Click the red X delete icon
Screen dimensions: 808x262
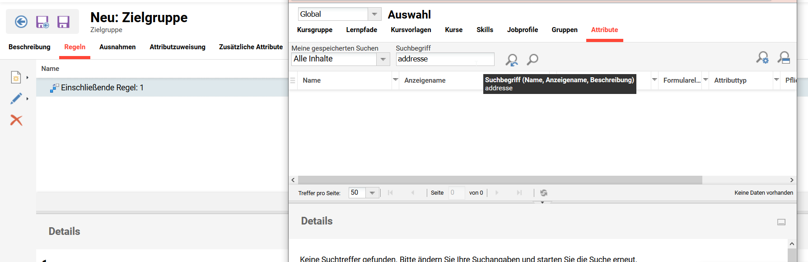16,120
